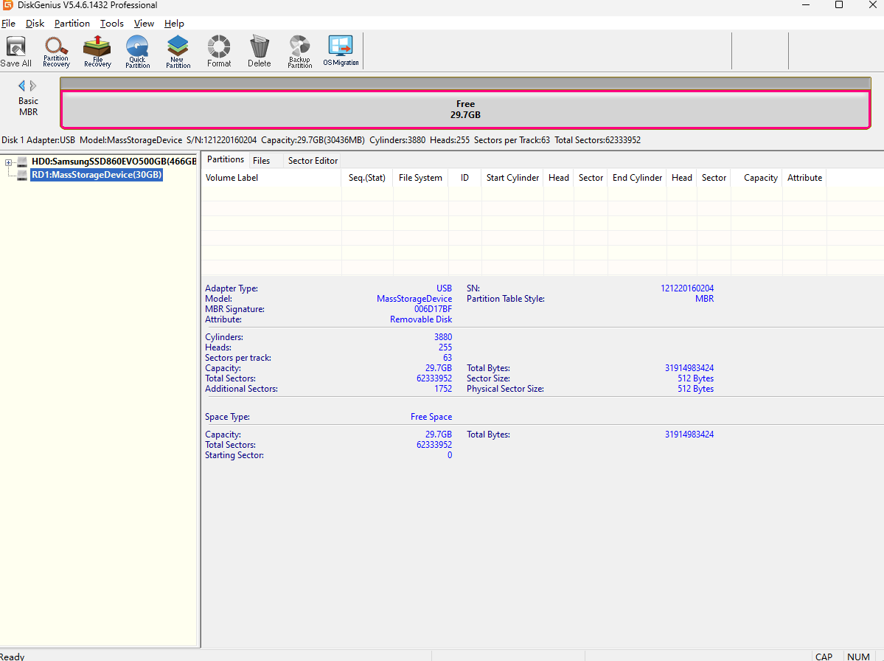Open the Tools menu
The width and height of the screenshot is (884, 661).
click(x=112, y=24)
